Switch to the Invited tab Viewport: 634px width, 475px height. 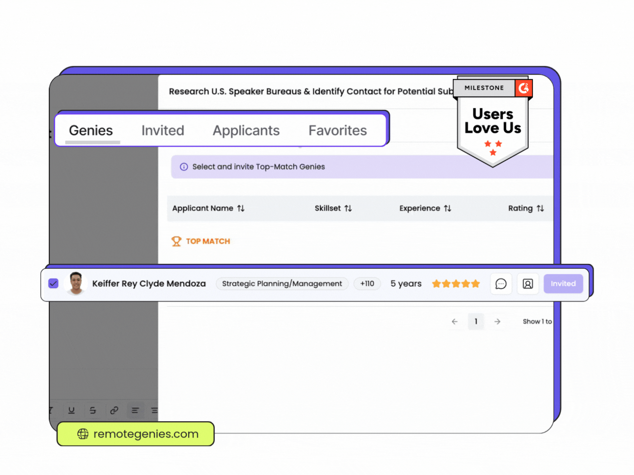pos(163,130)
